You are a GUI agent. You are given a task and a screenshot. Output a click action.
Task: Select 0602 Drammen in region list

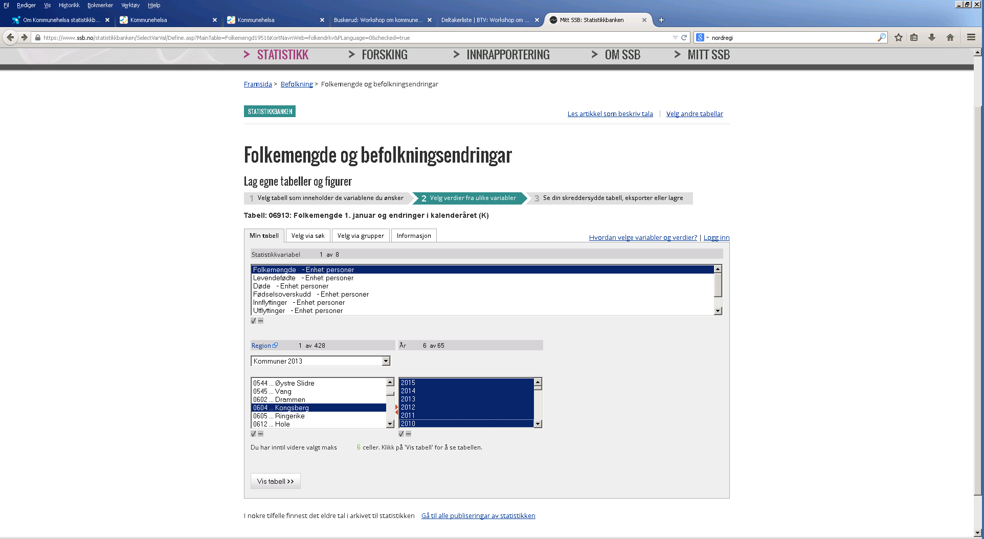319,399
